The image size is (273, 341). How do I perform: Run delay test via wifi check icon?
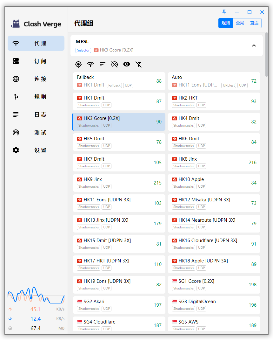point(90,64)
